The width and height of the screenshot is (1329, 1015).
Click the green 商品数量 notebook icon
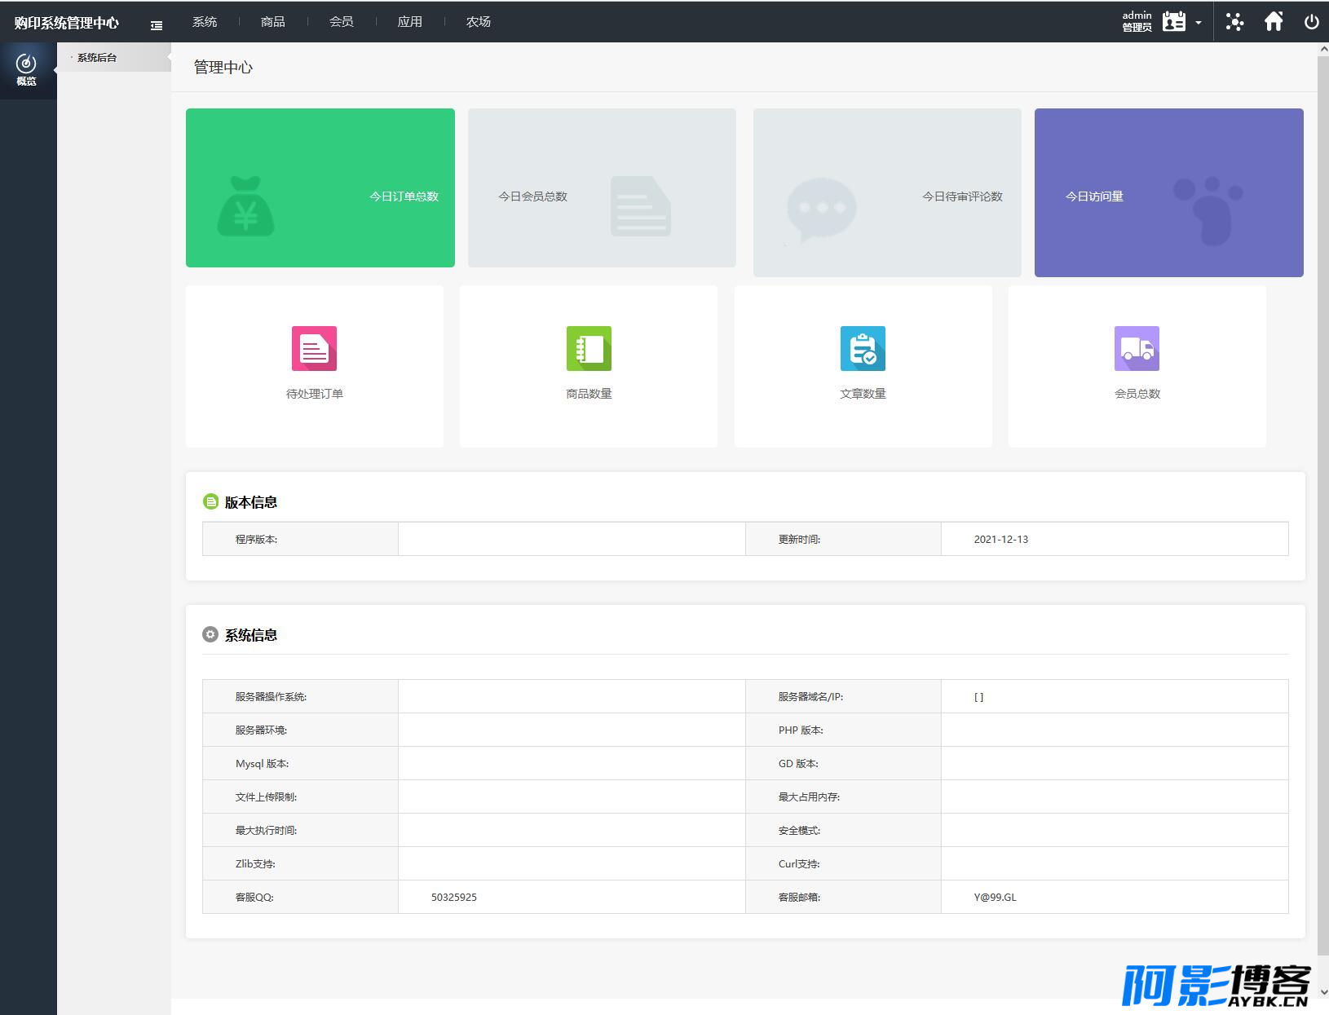point(589,348)
